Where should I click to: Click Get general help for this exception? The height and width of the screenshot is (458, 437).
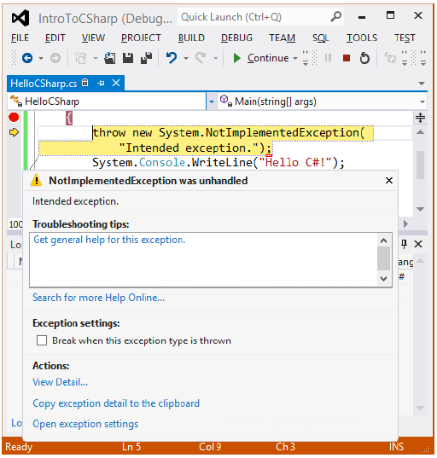tap(109, 240)
